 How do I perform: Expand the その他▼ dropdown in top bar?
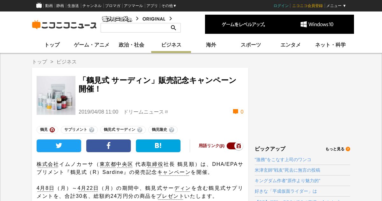(x=169, y=6)
